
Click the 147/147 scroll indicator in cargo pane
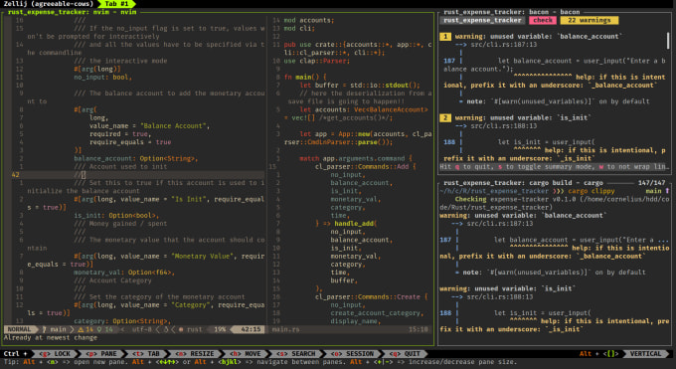click(651, 183)
